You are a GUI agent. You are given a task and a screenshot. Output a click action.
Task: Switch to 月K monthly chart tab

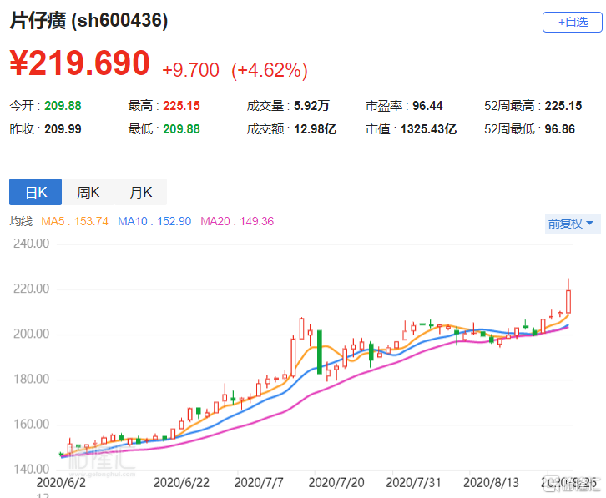click(141, 192)
